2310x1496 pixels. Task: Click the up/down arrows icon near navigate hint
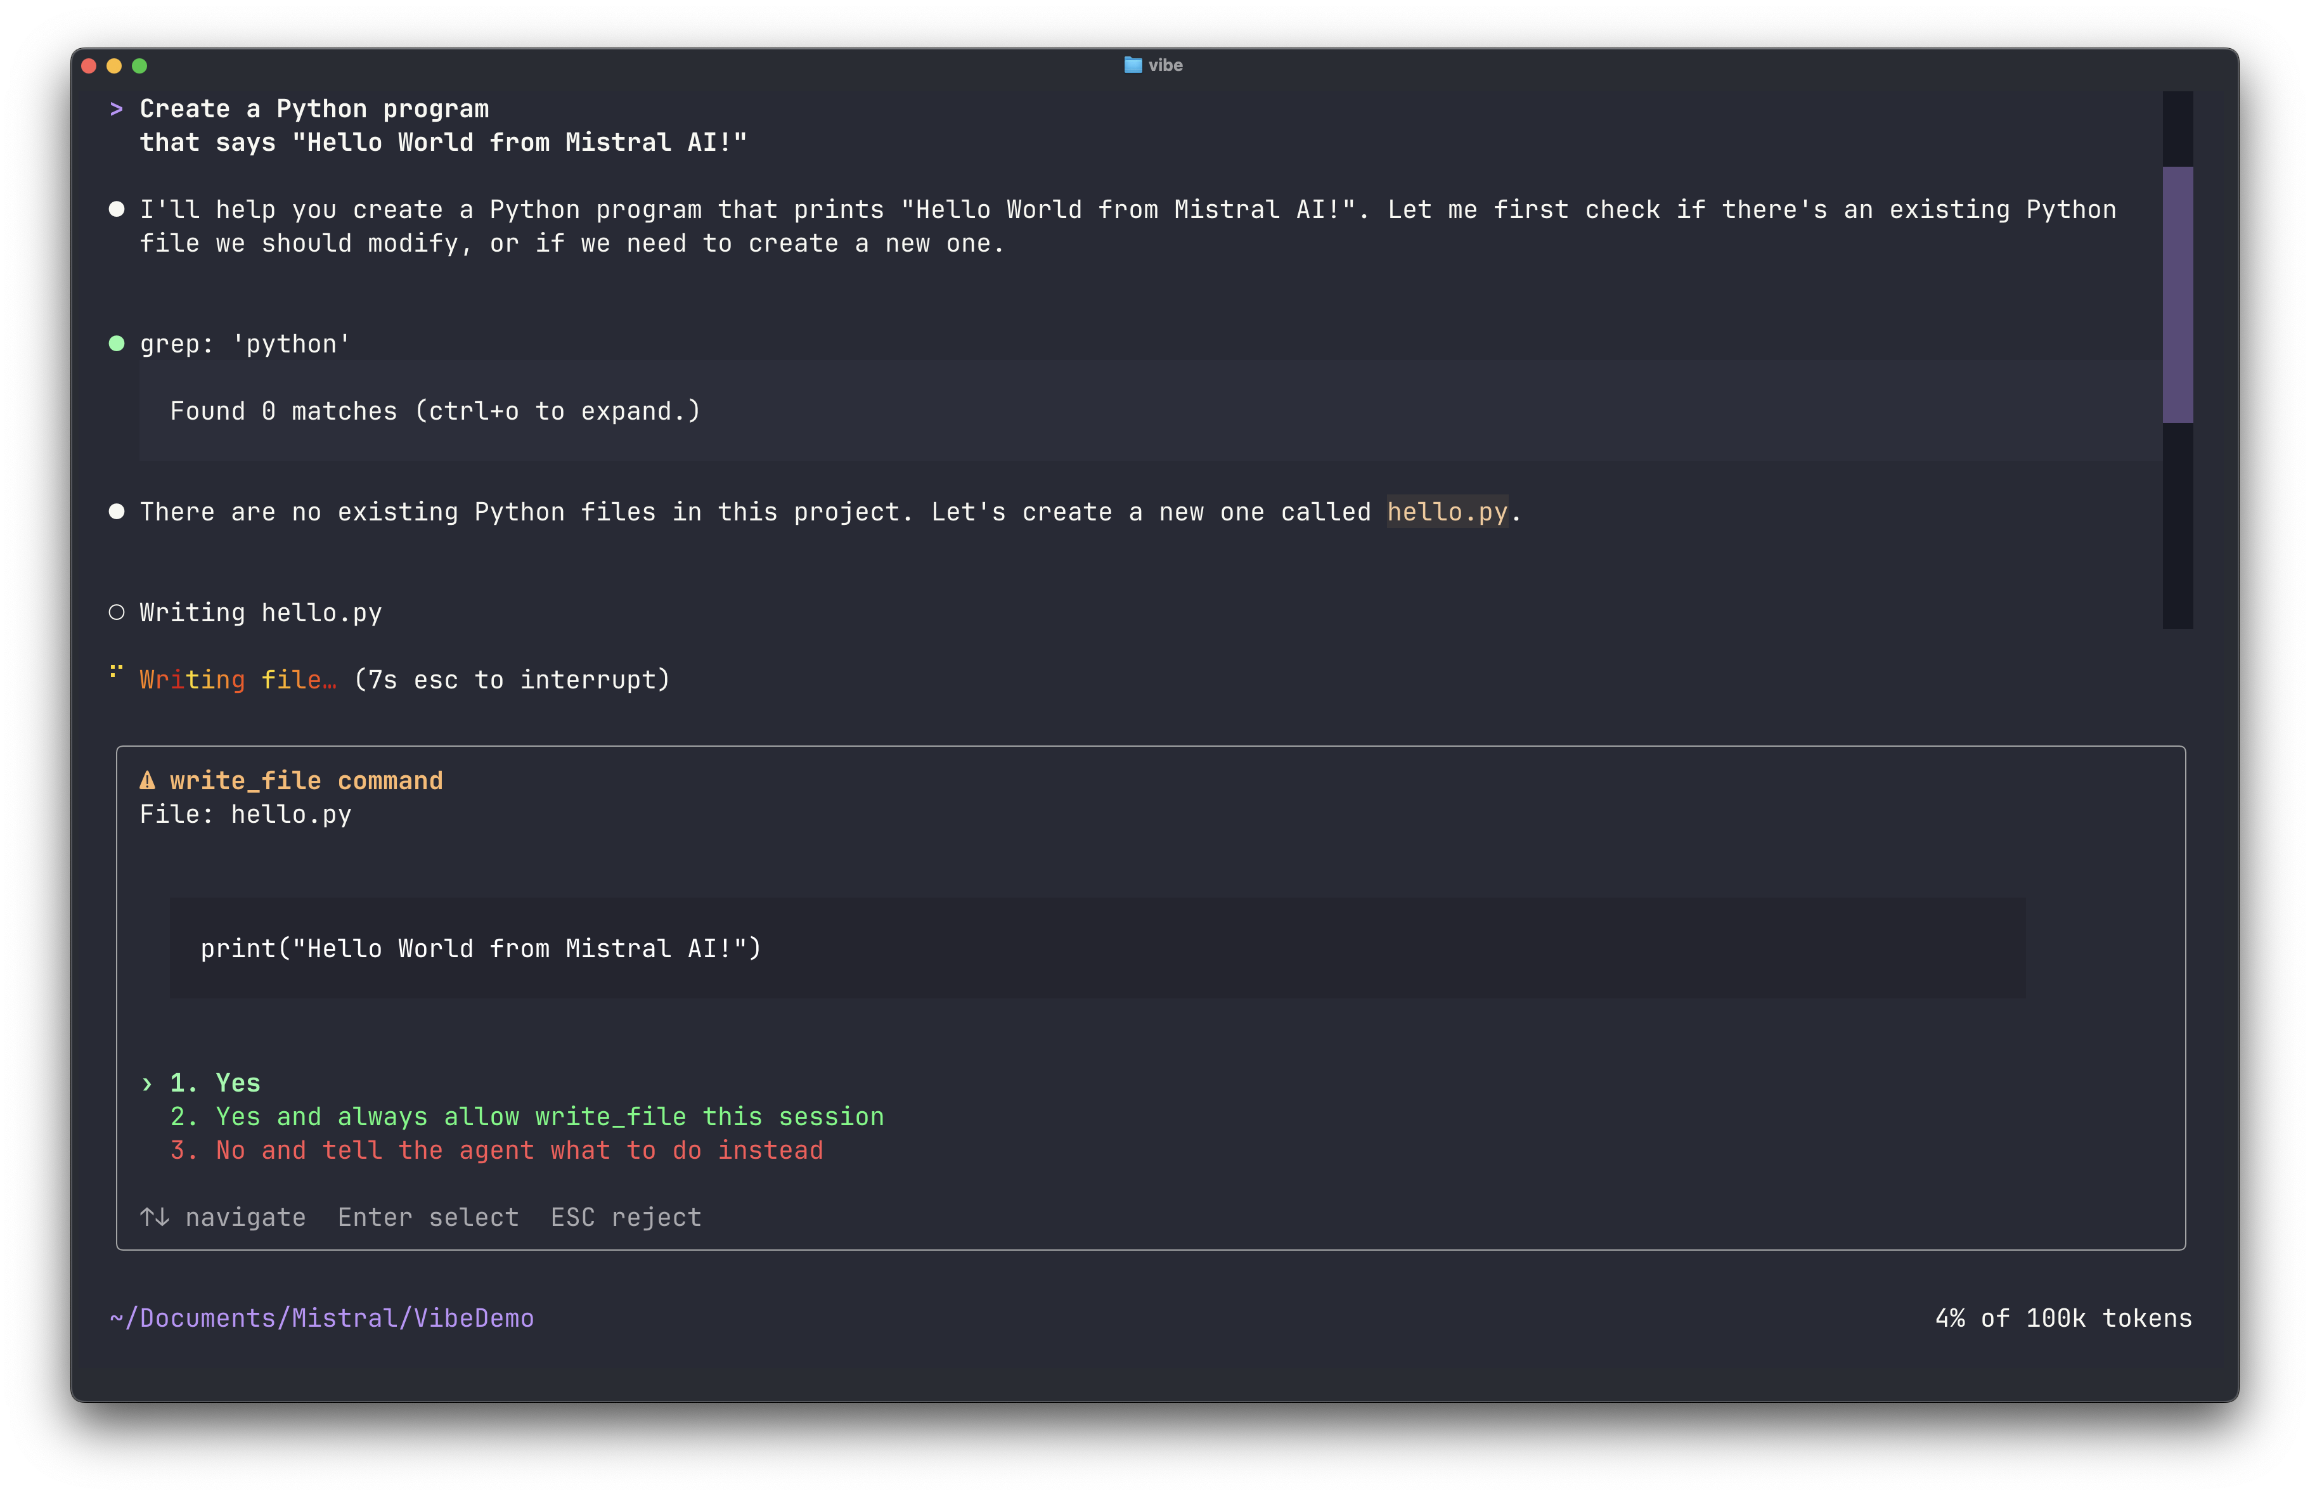155,1216
